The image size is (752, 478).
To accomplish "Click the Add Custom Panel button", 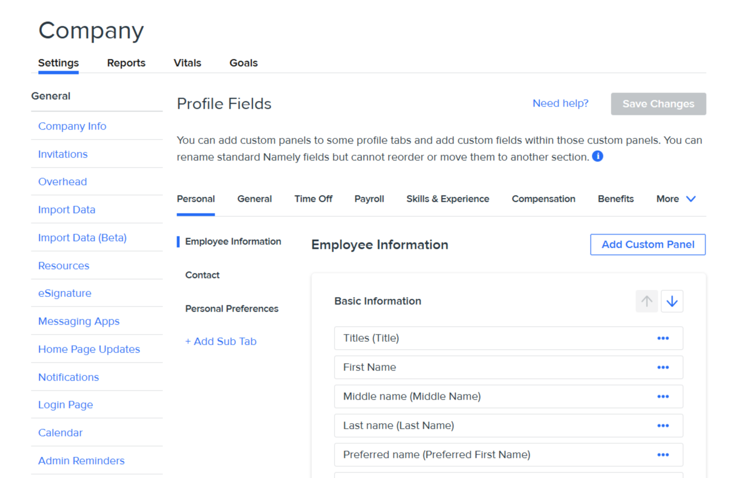I will click(647, 244).
